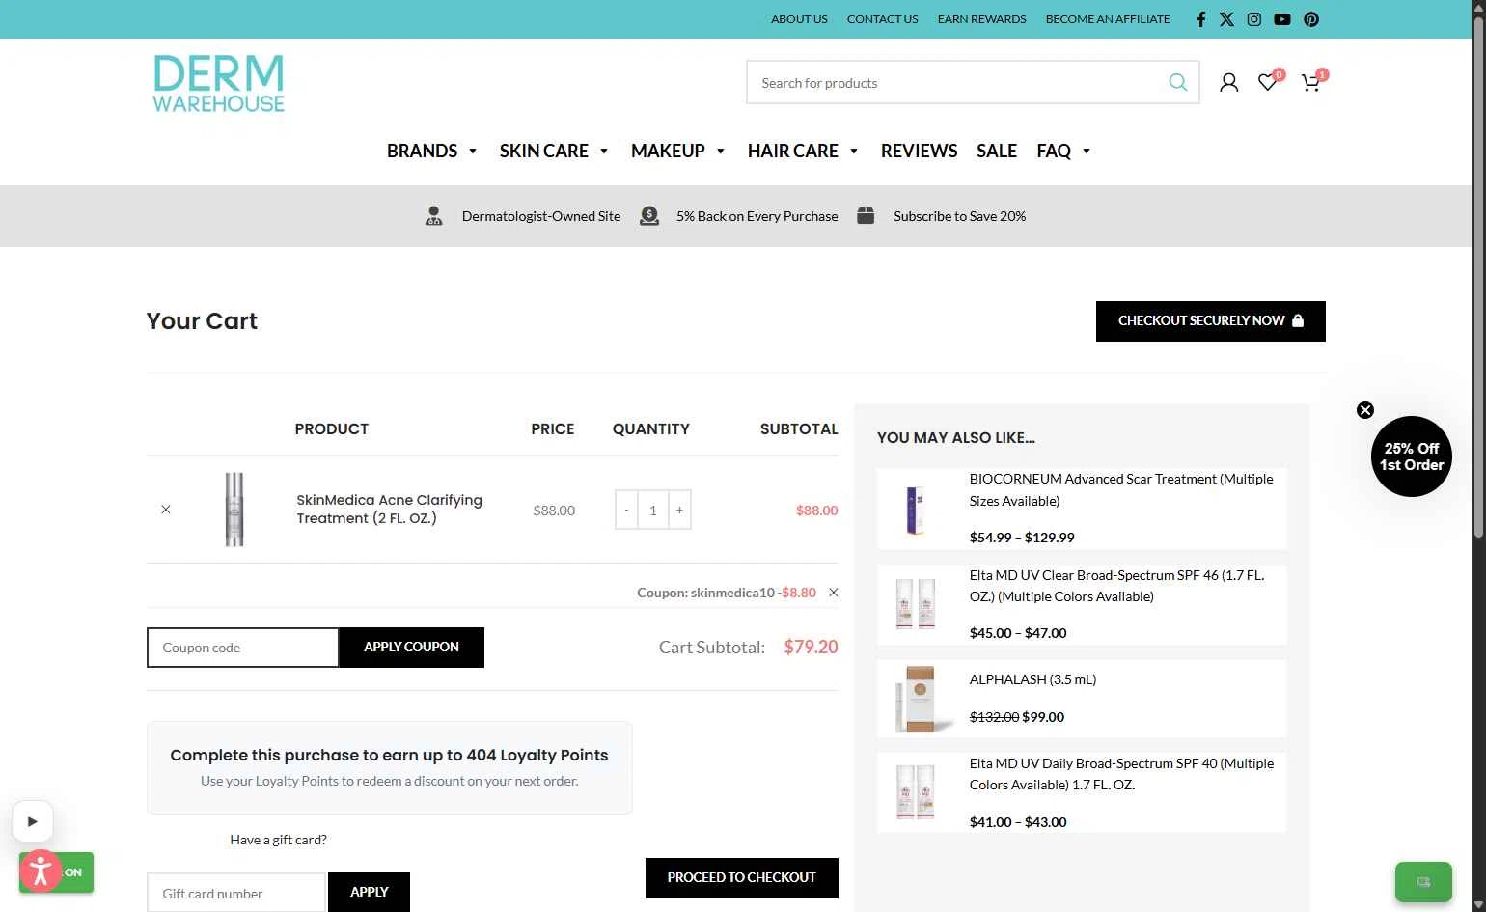Click Elta MD UV Daily thumbnail
The height and width of the screenshot is (912, 1486).
pyautogui.click(x=915, y=791)
